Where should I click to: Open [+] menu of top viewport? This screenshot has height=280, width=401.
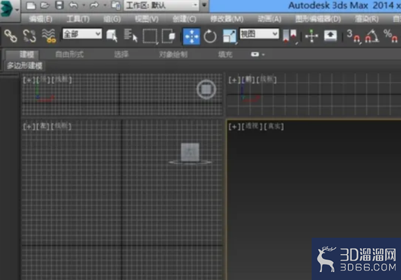tap(29, 80)
